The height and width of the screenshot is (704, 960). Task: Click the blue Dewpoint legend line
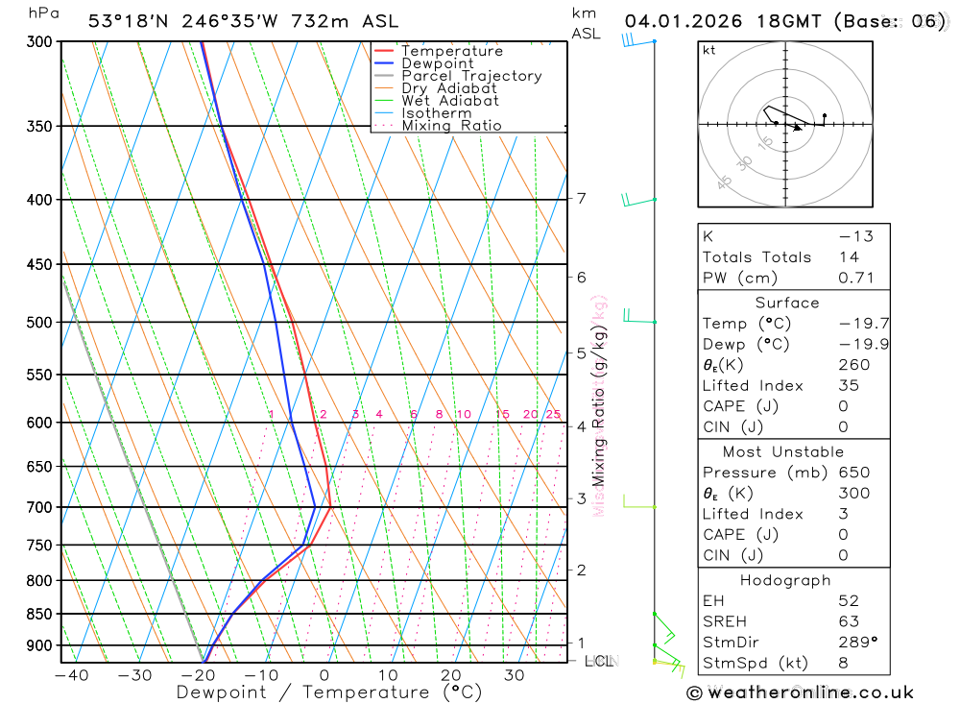pos(383,63)
